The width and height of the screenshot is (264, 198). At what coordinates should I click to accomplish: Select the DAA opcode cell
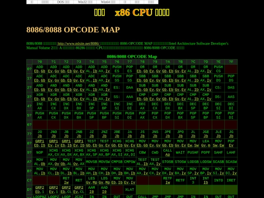click(130, 88)
